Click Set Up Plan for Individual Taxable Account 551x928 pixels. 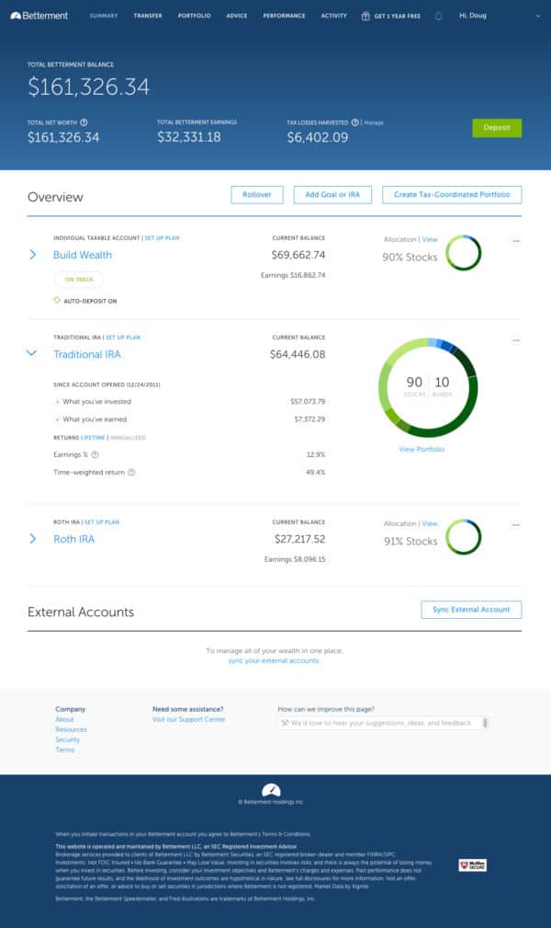pos(162,238)
